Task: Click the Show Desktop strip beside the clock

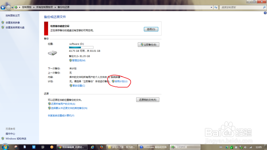Action: [x=266, y=147]
